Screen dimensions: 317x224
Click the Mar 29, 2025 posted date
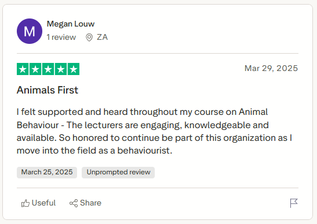point(271,68)
